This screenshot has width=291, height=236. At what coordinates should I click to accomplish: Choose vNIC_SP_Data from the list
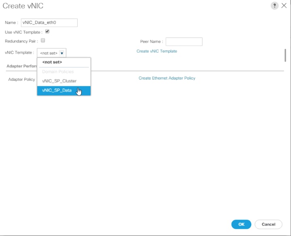pyautogui.click(x=64, y=90)
